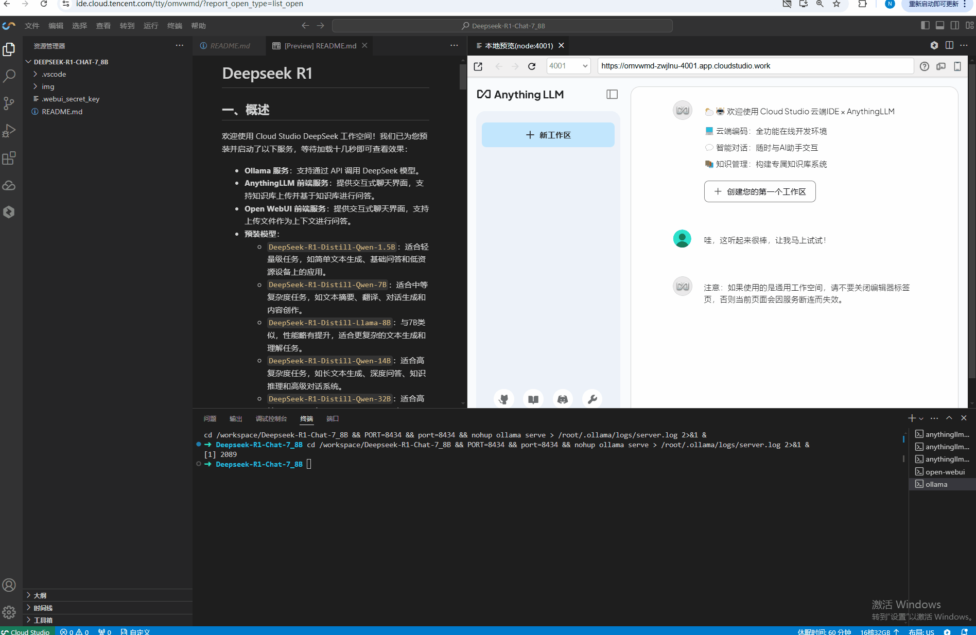This screenshot has height=635, width=976.
Task: Open .webui_secret_key file in tree
Action: 70,99
